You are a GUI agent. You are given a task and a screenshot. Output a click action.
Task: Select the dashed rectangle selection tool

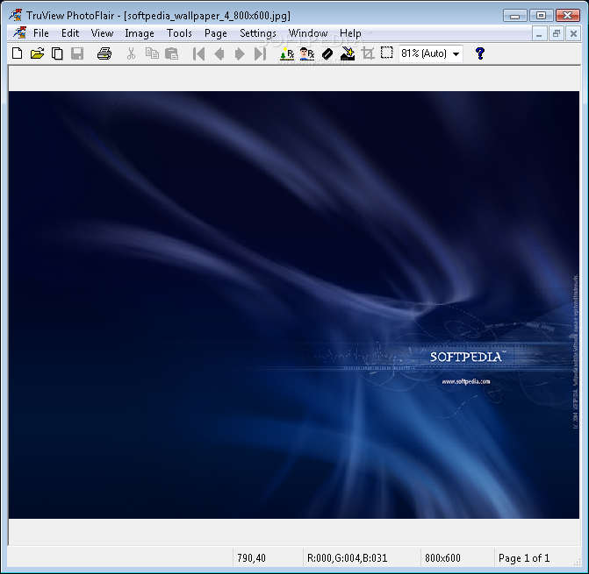[387, 53]
